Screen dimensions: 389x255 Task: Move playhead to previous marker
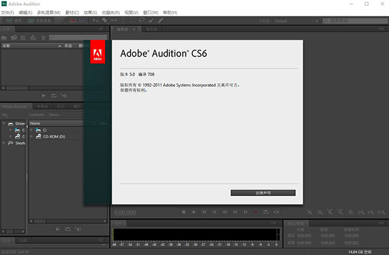tap(215, 212)
